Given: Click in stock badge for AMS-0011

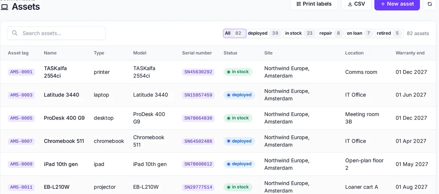Looking at the screenshot, I should (238, 187).
